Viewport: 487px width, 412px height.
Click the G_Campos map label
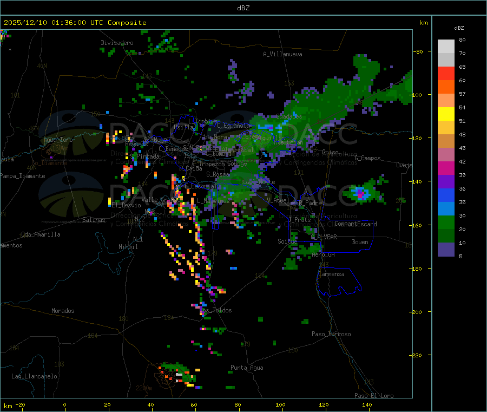pos(368,158)
